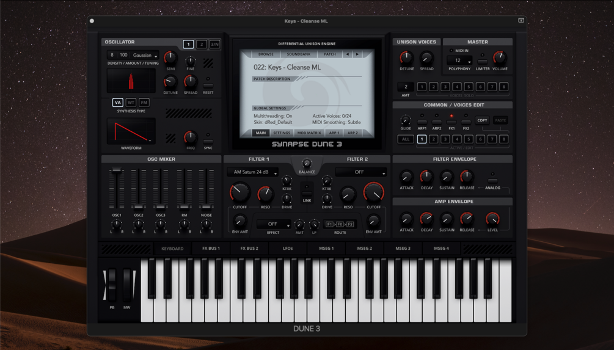
Task: Open the PATCH tab in display
Action: tap(330, 54)
